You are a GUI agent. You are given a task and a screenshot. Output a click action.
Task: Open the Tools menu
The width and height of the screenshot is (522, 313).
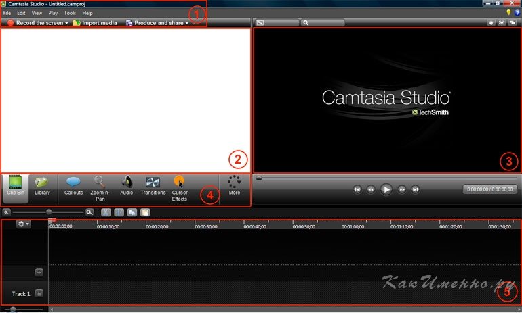point(70,13)
